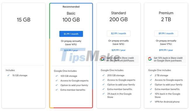Click checkmark beside VPN for Android phone
This screenshot has height=111, width=190.
(x=151, y=102)
